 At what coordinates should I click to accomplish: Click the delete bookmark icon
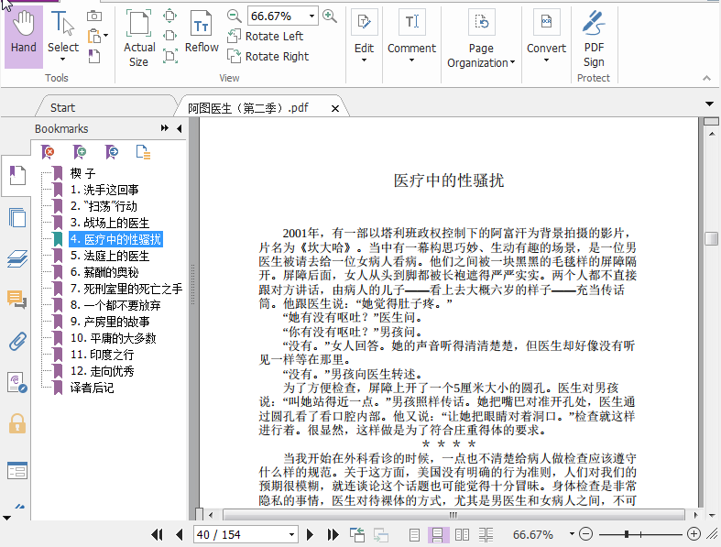tap(49, 151)
